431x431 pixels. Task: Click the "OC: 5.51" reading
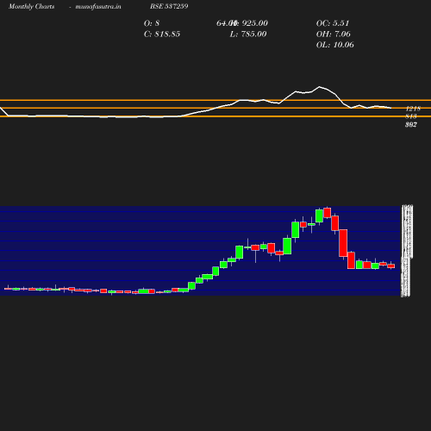(x=333, y=23)
